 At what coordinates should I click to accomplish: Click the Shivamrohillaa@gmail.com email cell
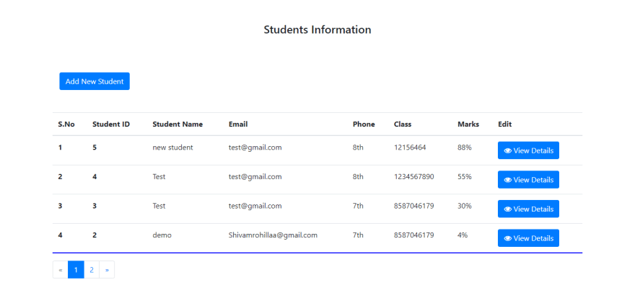pyautogui.click(x=273, y=235)
